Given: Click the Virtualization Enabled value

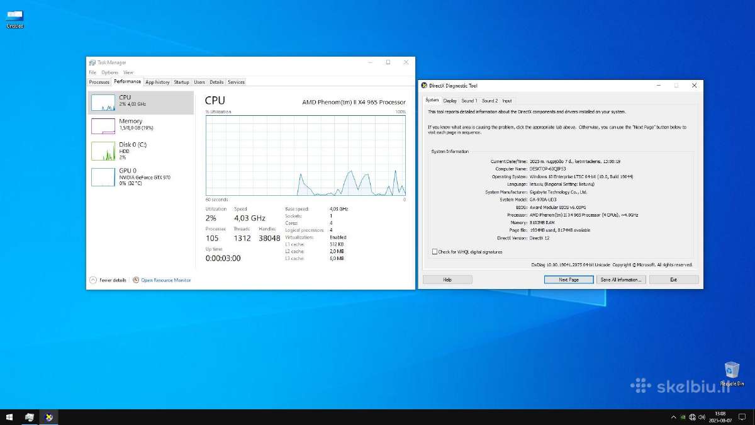Looking at the screenshot, I should pyautogui.click(x=338, y=237).
